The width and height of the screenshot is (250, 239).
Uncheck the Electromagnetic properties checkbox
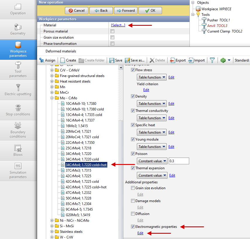tap(133, 227)
